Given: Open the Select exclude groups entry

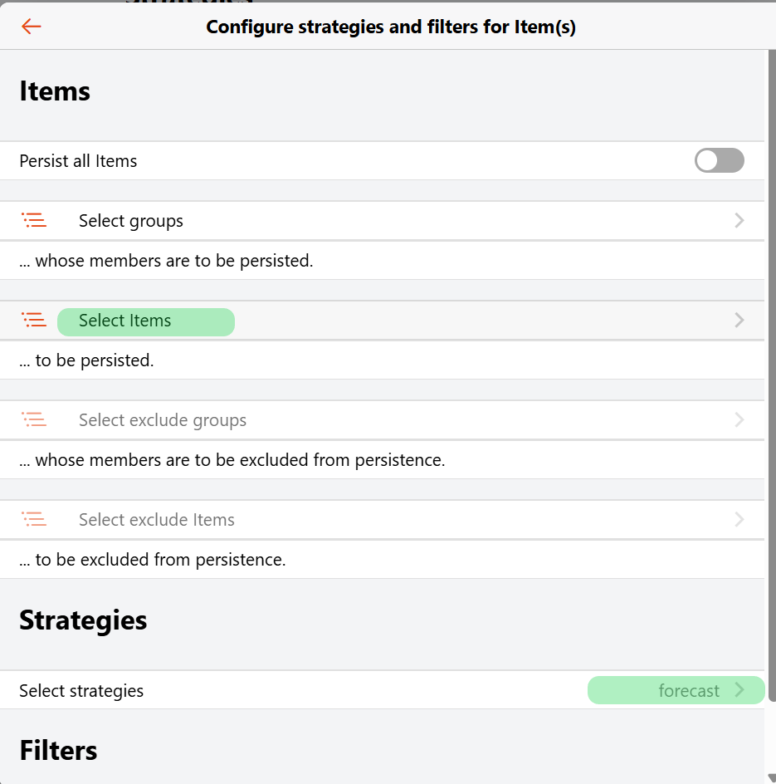Looking at the screenshot, I should tap(163, 420).
